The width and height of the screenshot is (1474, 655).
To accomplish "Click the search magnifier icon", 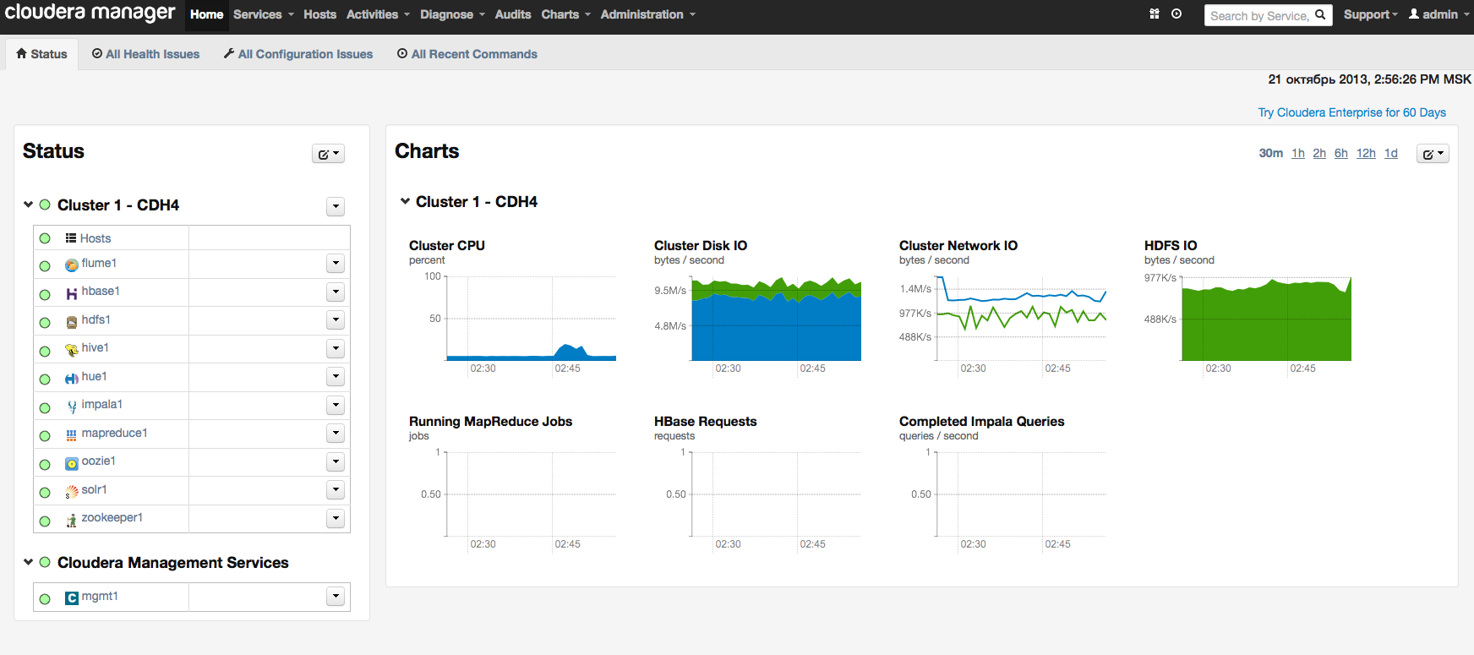I will point(1320,15).
